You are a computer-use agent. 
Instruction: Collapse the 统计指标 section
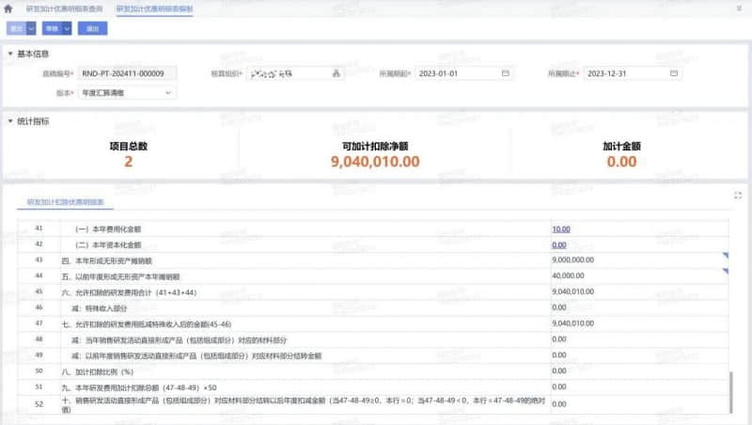coord(10,121)
